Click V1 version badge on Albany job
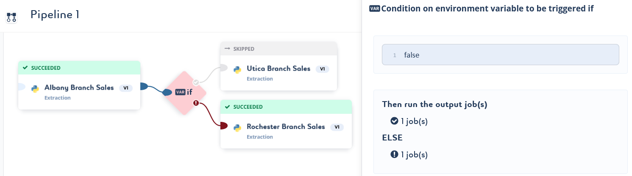Screen dimensions: 632x176 126,88
